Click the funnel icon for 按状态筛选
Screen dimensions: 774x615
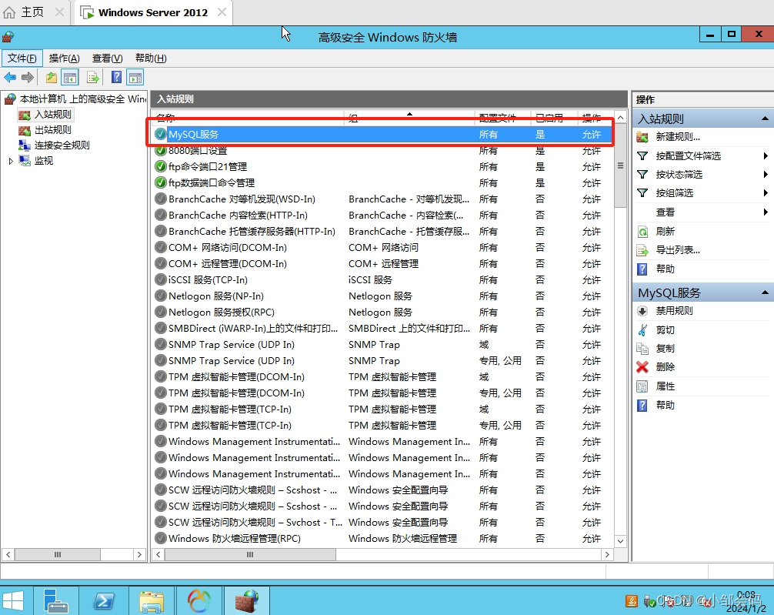(642, 175)
